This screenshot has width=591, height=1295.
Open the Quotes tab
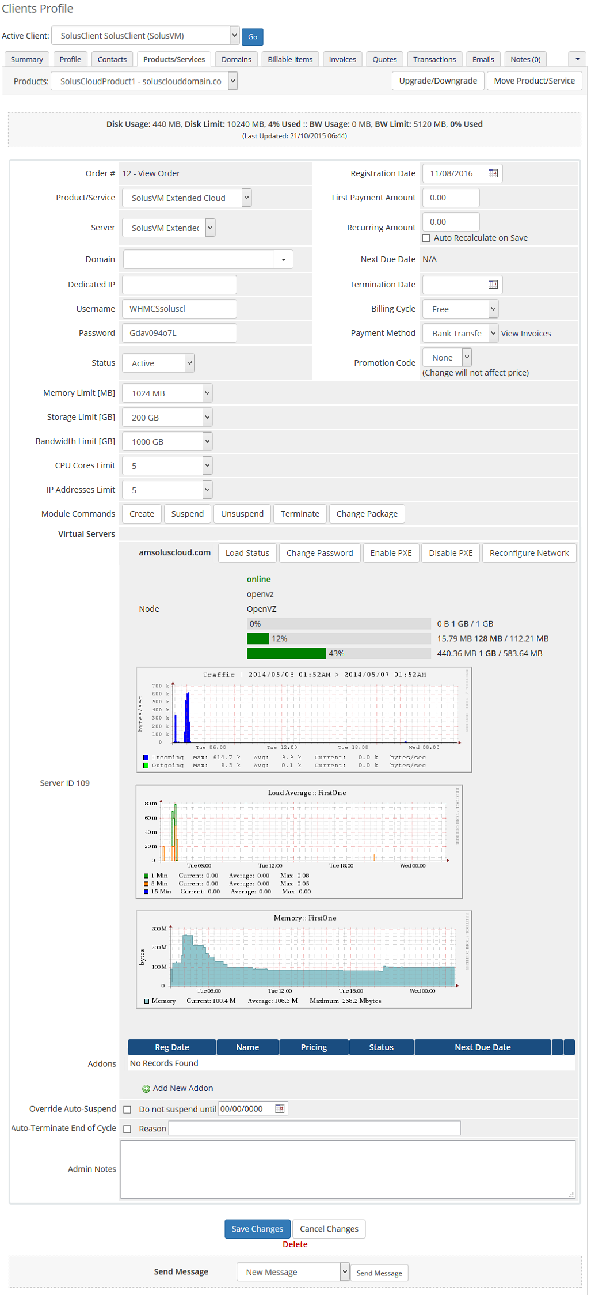pos(384,59)
